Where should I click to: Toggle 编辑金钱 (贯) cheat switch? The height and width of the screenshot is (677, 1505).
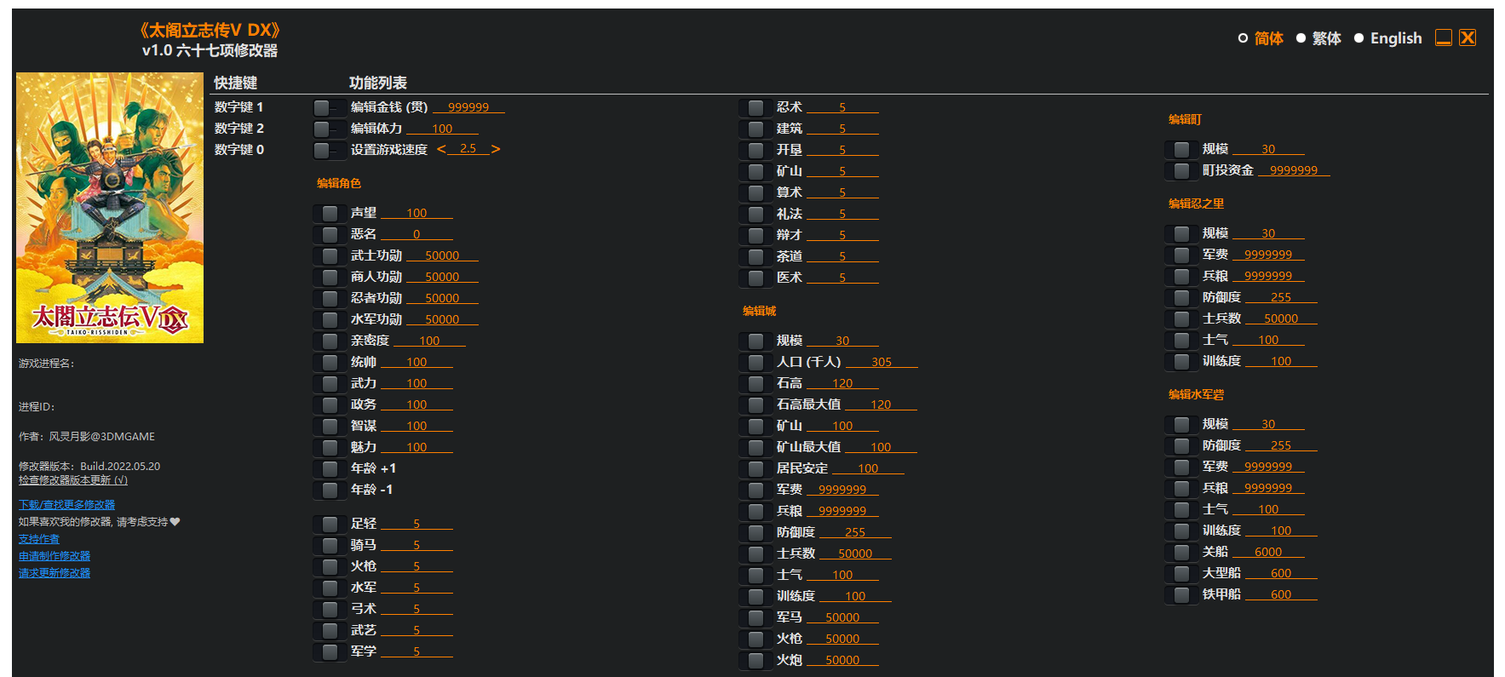[x=328, y=107]
